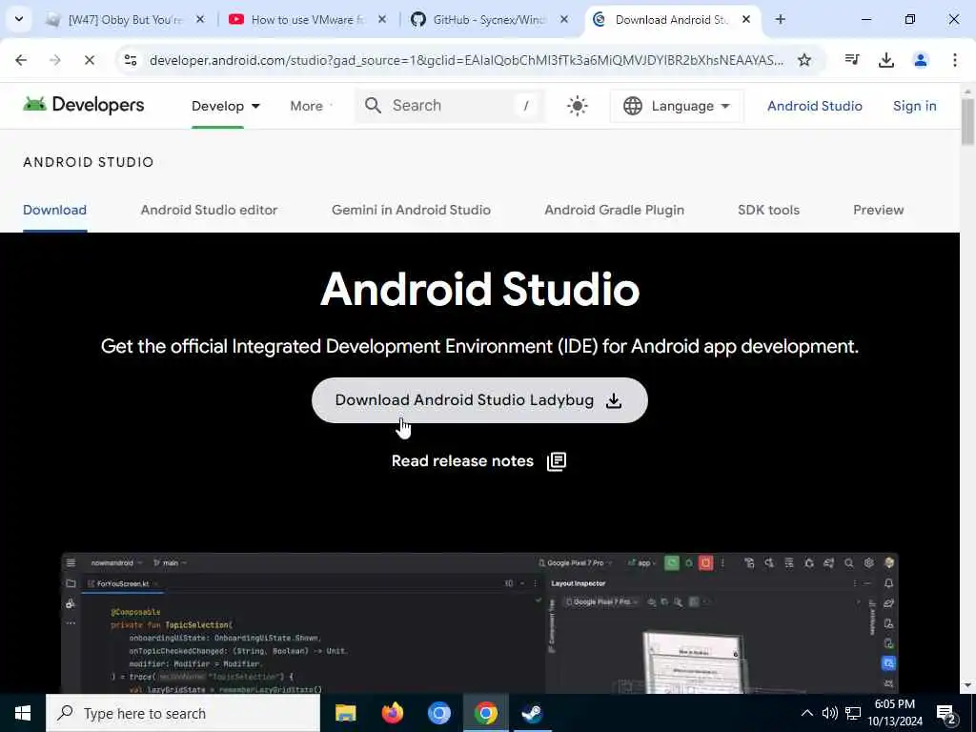976x732 pixels.
Task: Click Sign in
Action: coord(914,106)
